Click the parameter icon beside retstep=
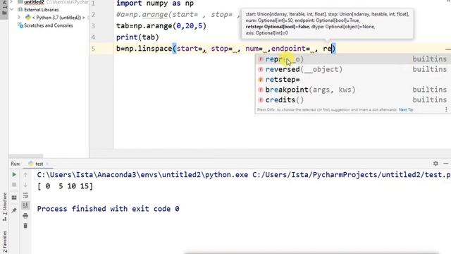Image resolution: width=451 pixels, height=254 pixels. [261, 80]
